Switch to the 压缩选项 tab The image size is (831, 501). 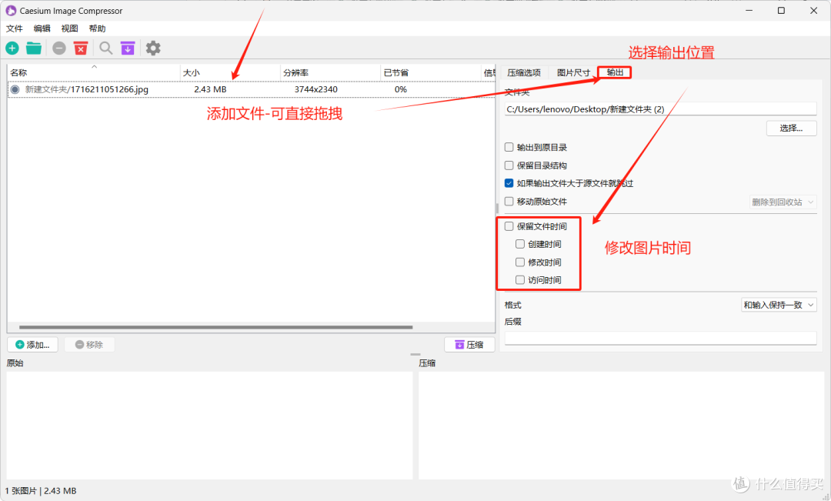pos(524,72)
